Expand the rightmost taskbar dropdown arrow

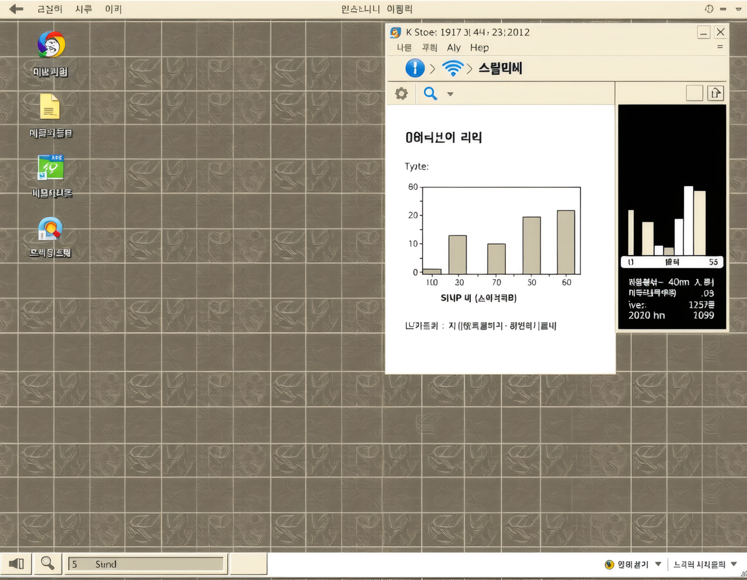[734, 564]
